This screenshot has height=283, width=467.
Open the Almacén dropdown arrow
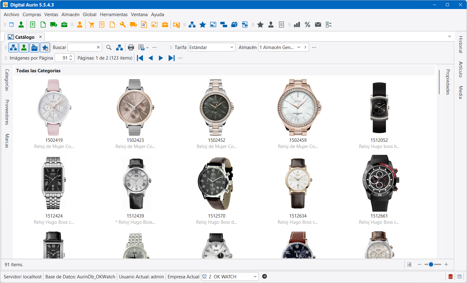click(x=299, y=47)
